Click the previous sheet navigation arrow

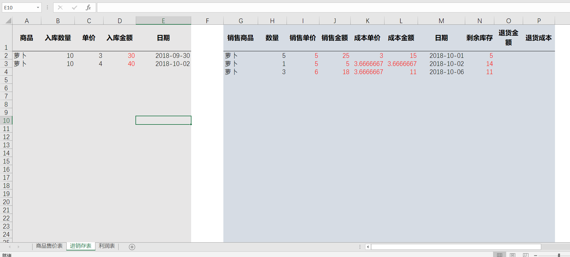coord(10,247)
